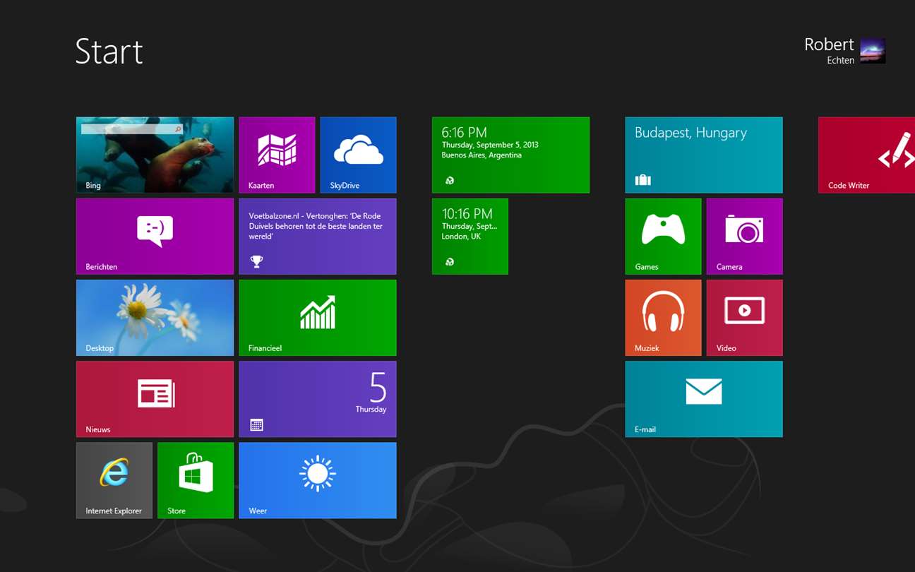Launch Internet Explorer from its tile

click(x=114, y=480)
